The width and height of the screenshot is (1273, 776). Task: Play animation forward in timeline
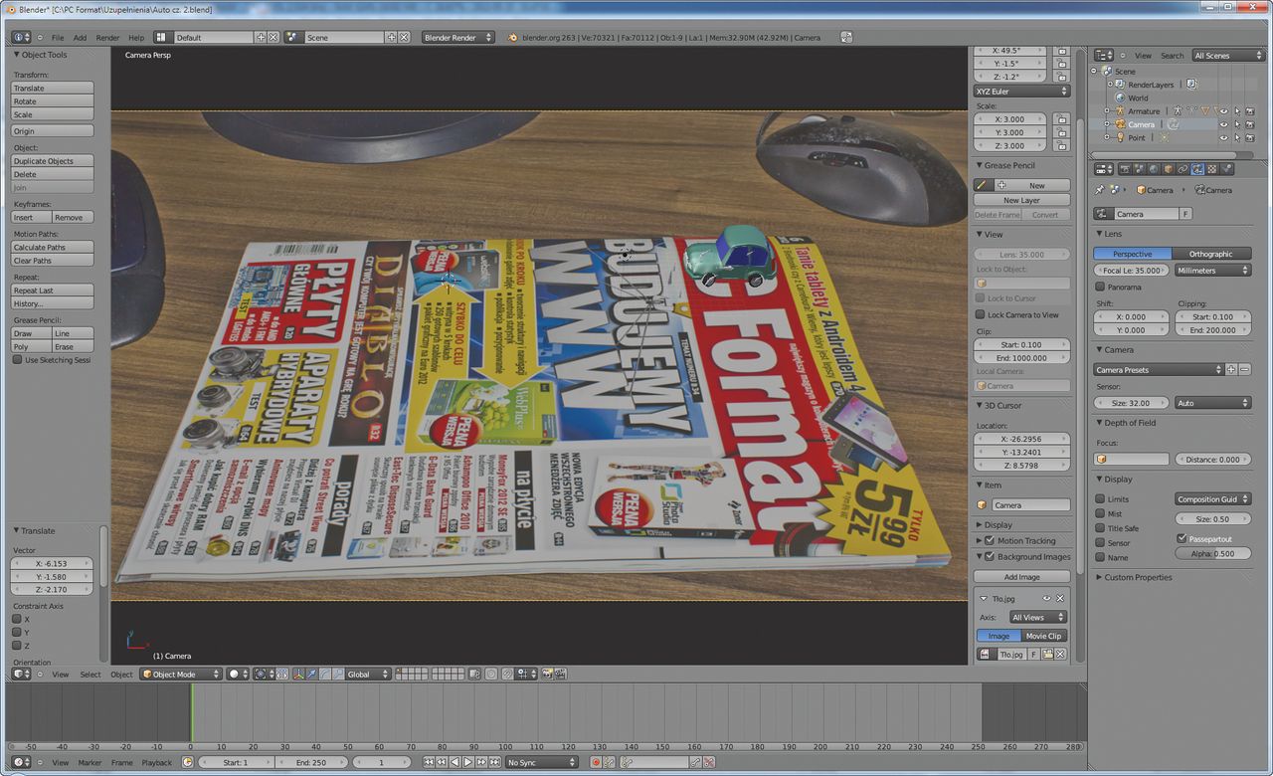click(467, 762)
